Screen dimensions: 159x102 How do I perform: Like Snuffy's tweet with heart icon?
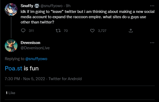[x=92, y=31]
